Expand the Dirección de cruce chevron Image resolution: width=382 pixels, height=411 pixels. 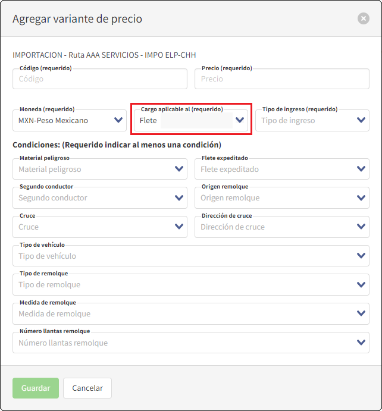point(361,227)
